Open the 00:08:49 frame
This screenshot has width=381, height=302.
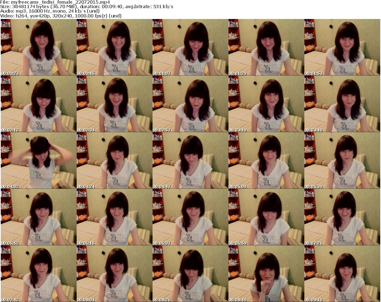point(266,274)
